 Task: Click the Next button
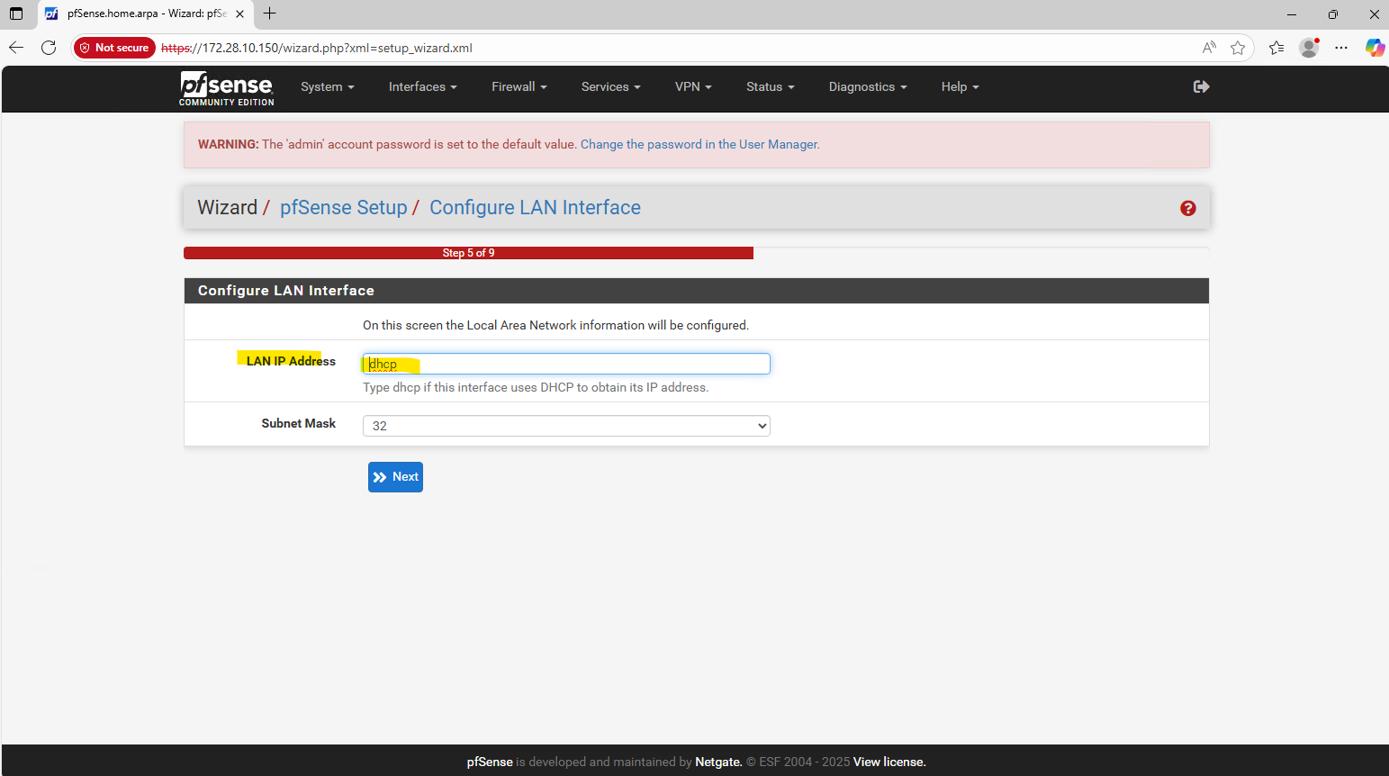click(395, 477)
